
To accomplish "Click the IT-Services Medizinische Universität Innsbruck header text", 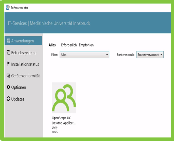I will (x=49, y=23).
